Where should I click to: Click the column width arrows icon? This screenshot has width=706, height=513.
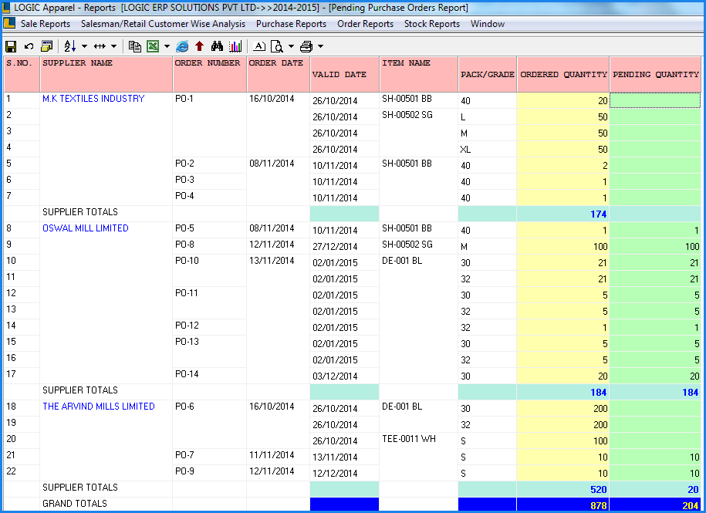point(100,46)
